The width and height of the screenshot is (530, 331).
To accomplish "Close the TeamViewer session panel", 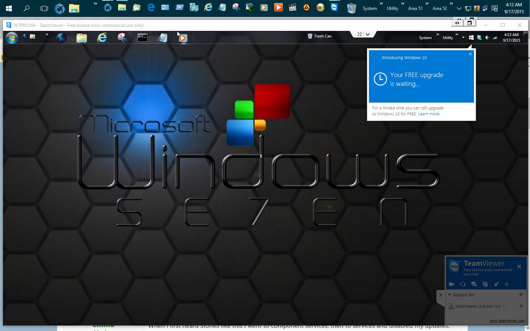I will point(519,267).
